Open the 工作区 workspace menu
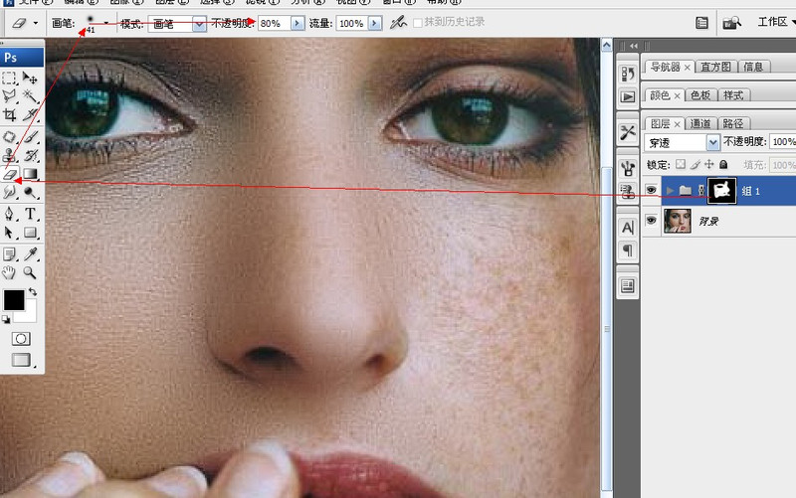 click(774, 22)
